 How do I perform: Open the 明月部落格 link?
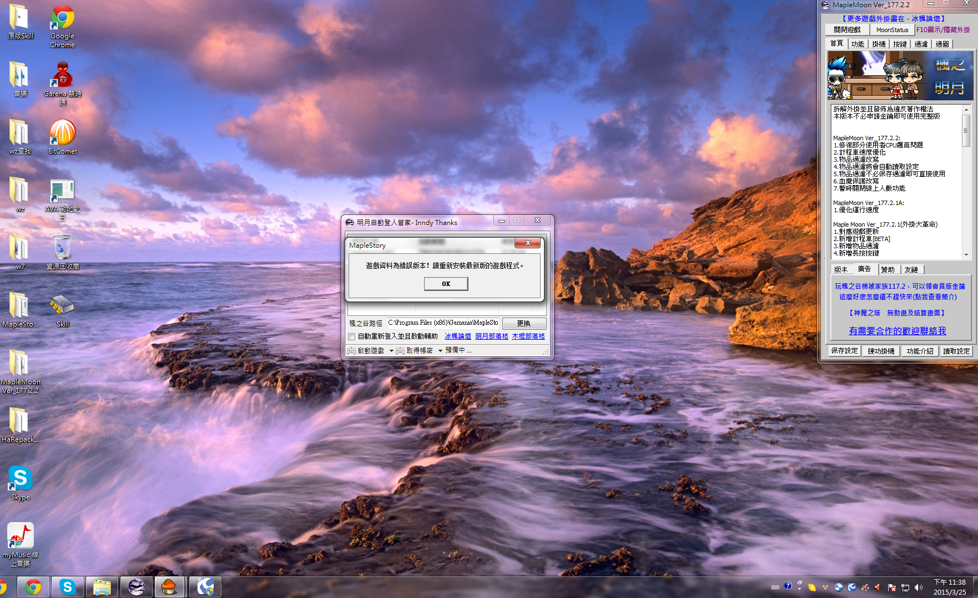point(492,336)
